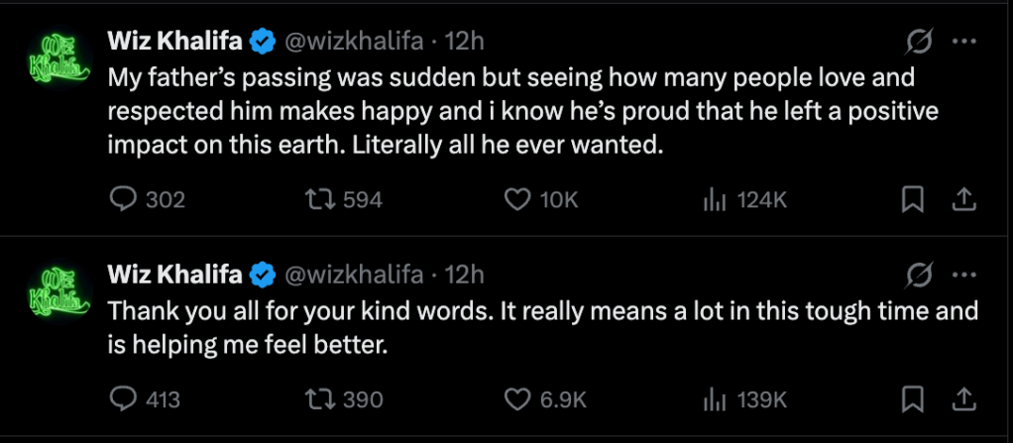This screenshot has height=443, width=1013.
Task: Open Grok icon on second tweet
Action: tap(919, 274)
